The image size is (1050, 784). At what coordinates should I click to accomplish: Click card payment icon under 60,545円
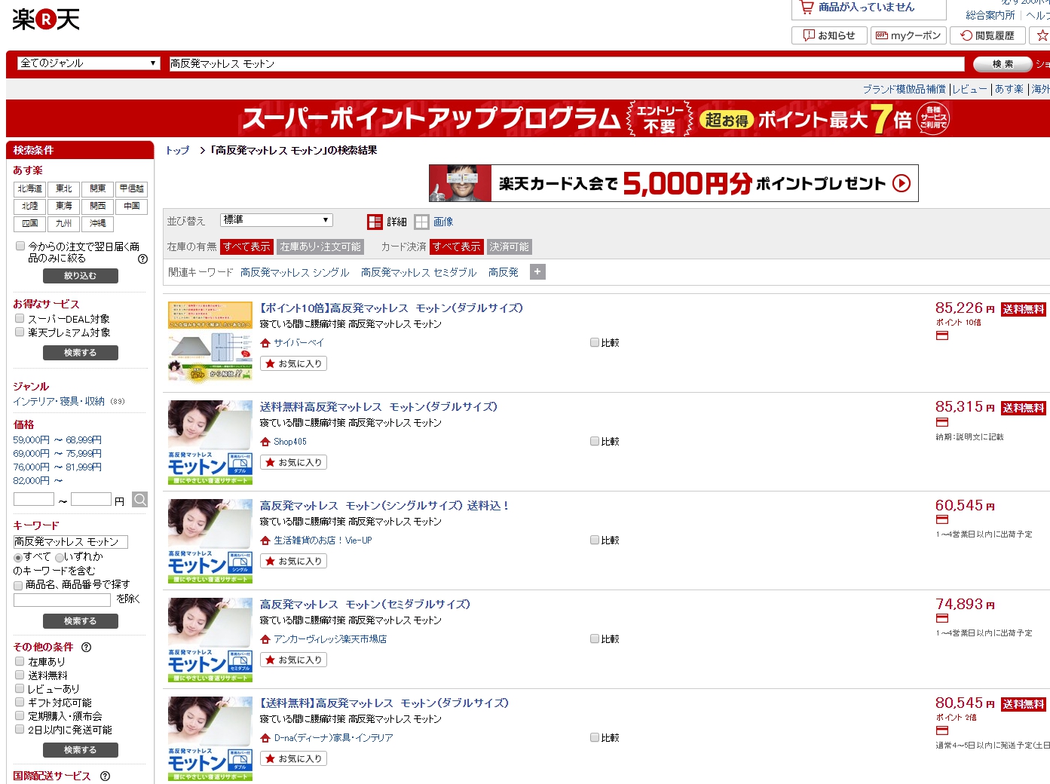pos(942,519)
